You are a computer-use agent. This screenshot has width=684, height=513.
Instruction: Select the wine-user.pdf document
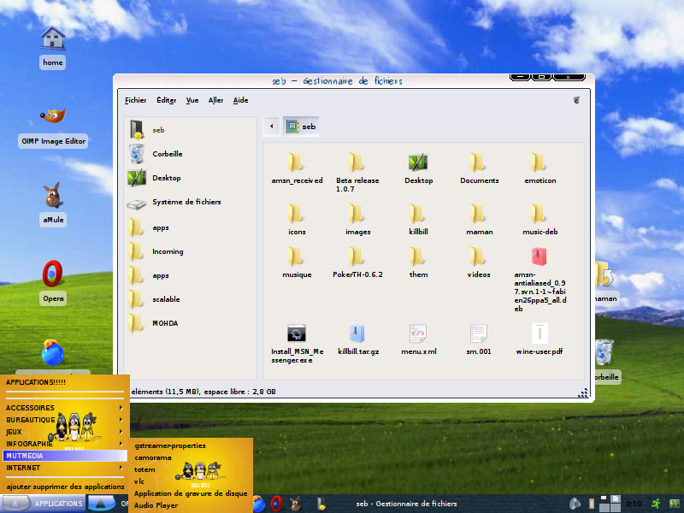tap(540, 339)
